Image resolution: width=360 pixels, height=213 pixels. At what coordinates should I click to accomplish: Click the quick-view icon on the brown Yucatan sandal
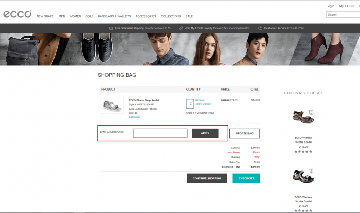pyautogui.click(x=311, y=112)
